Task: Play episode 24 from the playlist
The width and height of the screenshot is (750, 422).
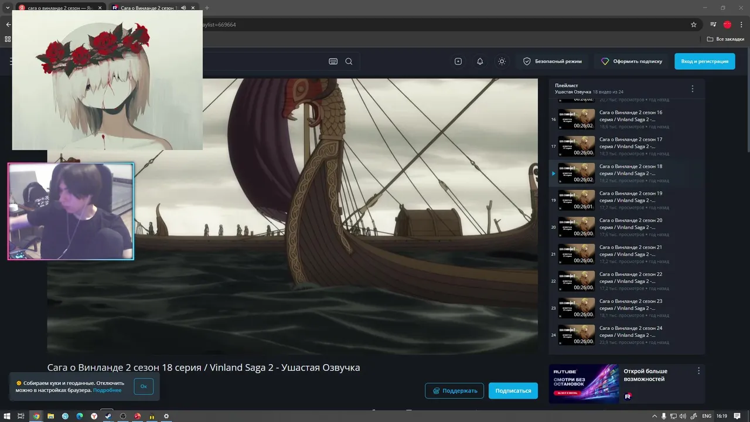Action: tap(626, 335)
